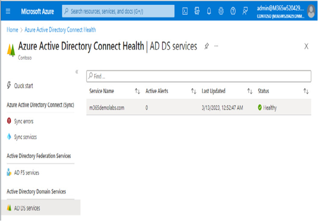
Task: Sort by the Active Alerts arrows
Action: click(x=194, y=91)
